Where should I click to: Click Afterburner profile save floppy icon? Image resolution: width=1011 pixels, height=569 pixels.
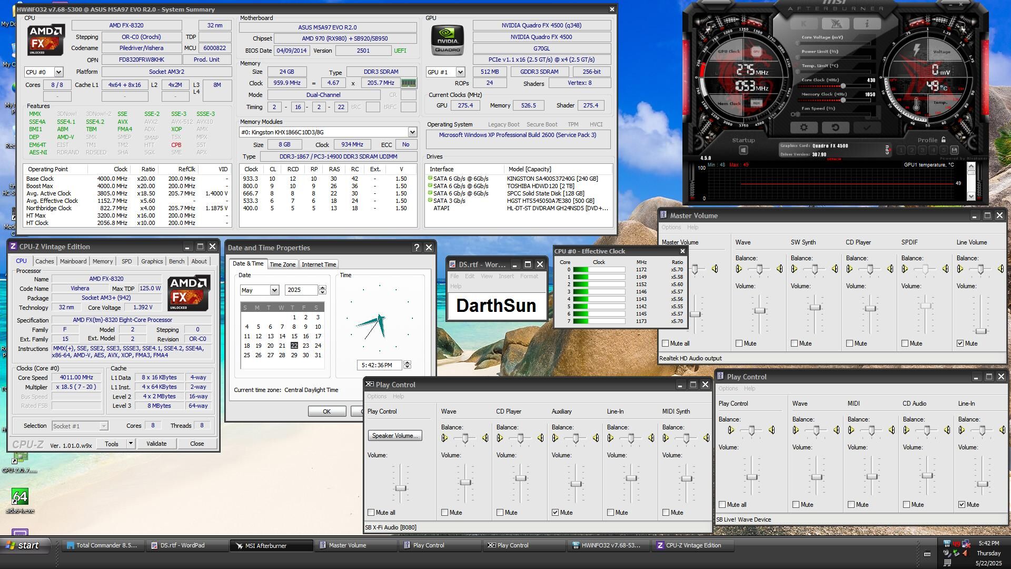point(954,151)
